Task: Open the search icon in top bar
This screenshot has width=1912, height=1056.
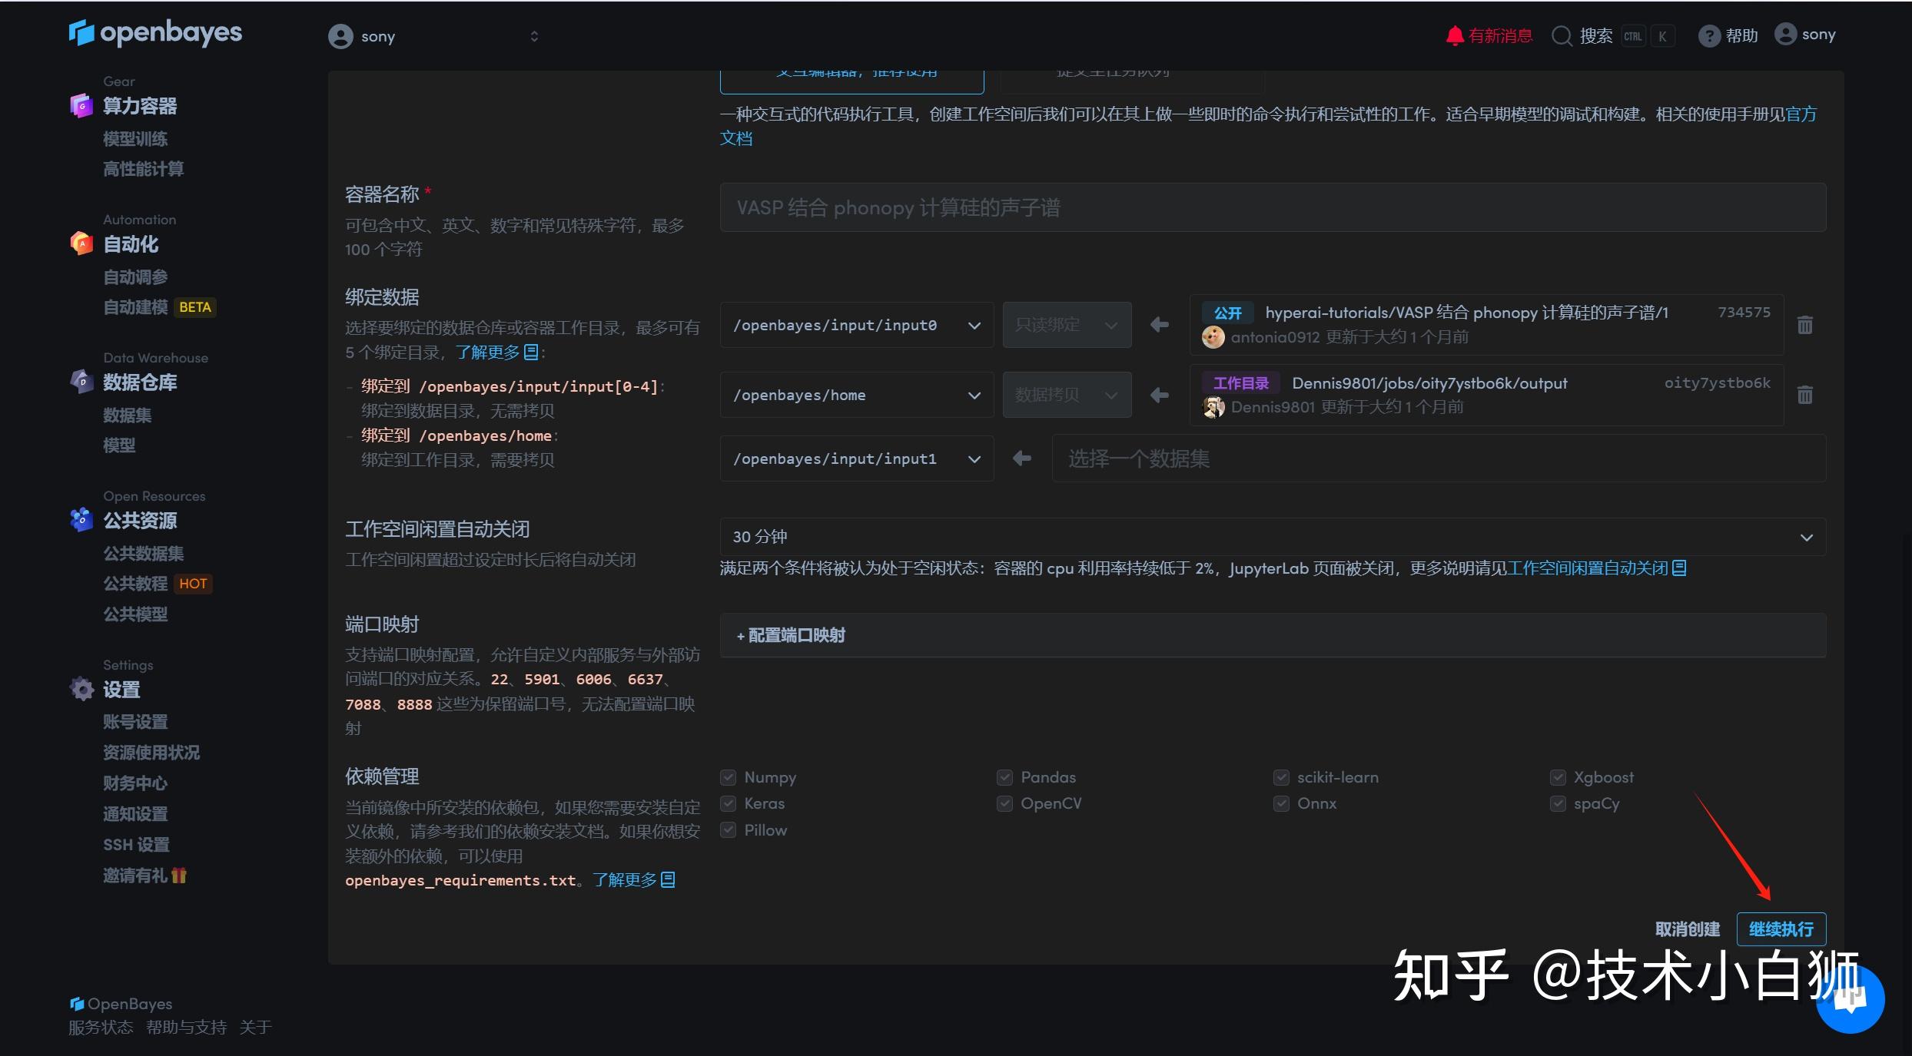Action: (1562, 35)
